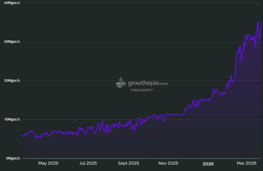Open the Sept 2025 axis entry
263x171 pixels.
tap(128, 163)
